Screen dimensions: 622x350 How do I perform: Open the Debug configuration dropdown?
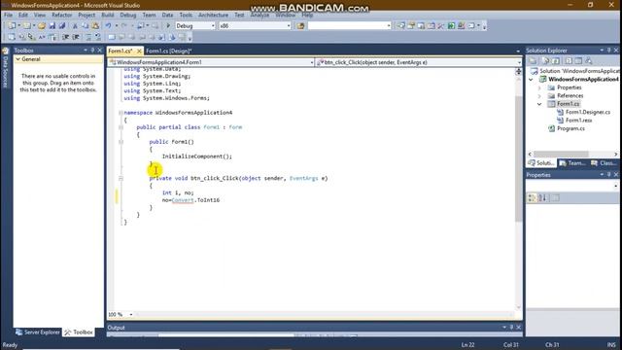pos(213,26)
